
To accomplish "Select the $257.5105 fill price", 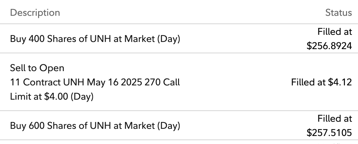I will click(x=329, y=133).
